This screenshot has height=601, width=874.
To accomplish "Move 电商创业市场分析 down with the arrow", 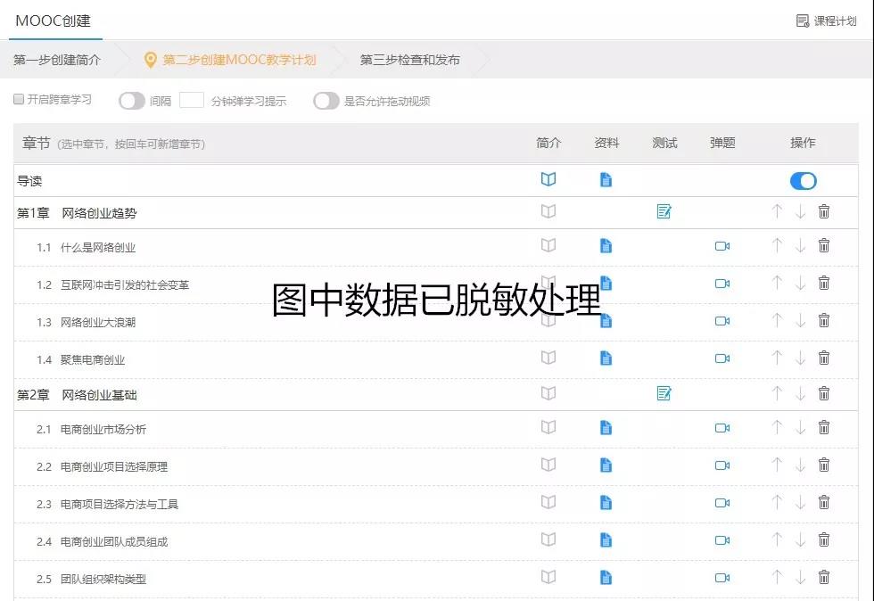I will coord(800,428).
